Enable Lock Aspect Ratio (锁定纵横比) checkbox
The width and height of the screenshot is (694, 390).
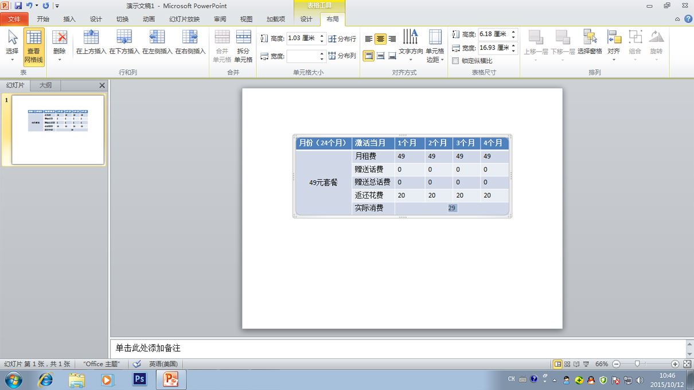[455, 61]
